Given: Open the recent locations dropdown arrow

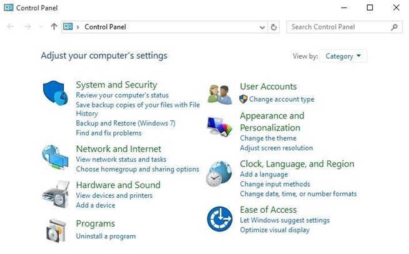Looking at the screenshot, I should [x=41, y=27].
